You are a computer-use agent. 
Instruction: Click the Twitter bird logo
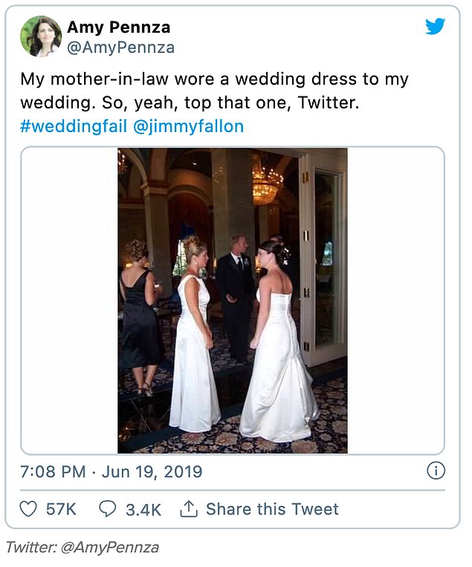[435, 27]
